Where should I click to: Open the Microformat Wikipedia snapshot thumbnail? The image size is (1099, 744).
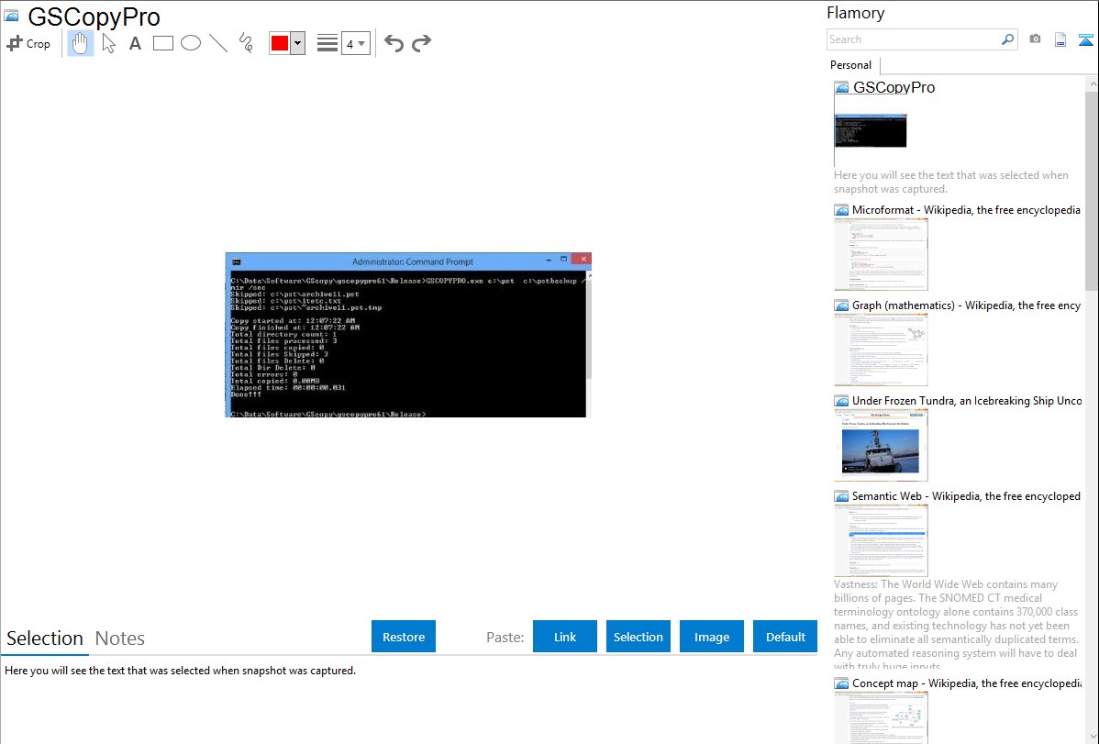881,254
